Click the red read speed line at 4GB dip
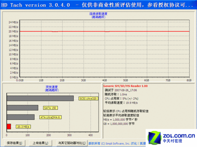The image size is (197, 147). (x=107, y=32)
